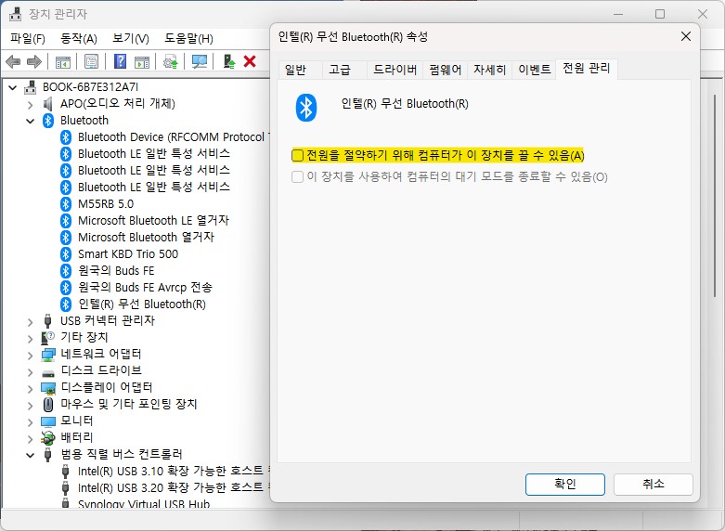725x531 pixels.
Task: Expand the 네트워크 어댑터 node
Action: [31, 355]
